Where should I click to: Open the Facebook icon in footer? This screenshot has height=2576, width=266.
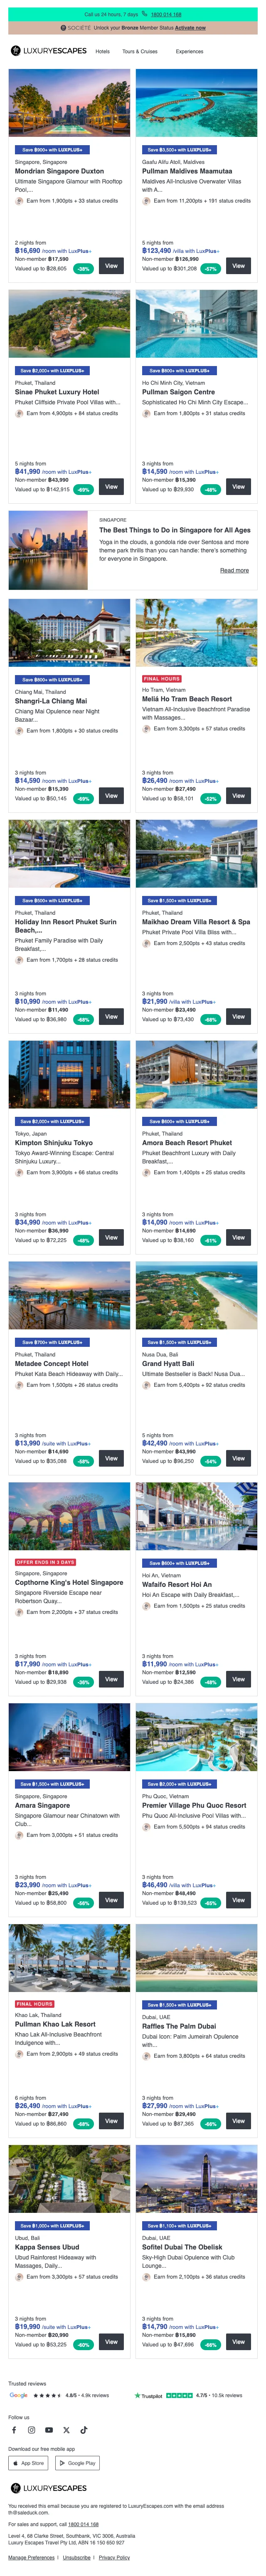tap(14, 2429)
